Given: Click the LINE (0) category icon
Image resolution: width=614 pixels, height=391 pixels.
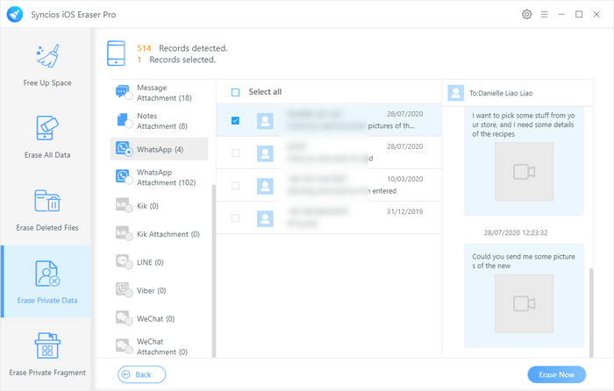Looking at the screenshot, I should 124,261.
